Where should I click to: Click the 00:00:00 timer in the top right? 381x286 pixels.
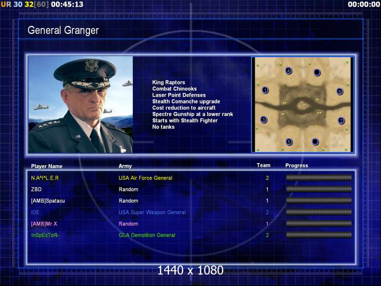tap(364, 4)
